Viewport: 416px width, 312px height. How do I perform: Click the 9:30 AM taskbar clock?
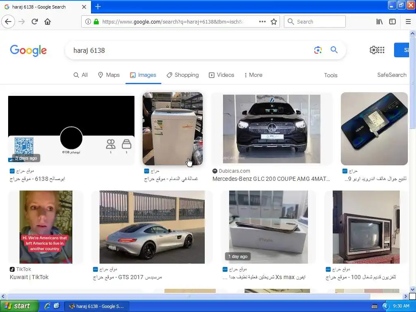click(x=401, y=306)
